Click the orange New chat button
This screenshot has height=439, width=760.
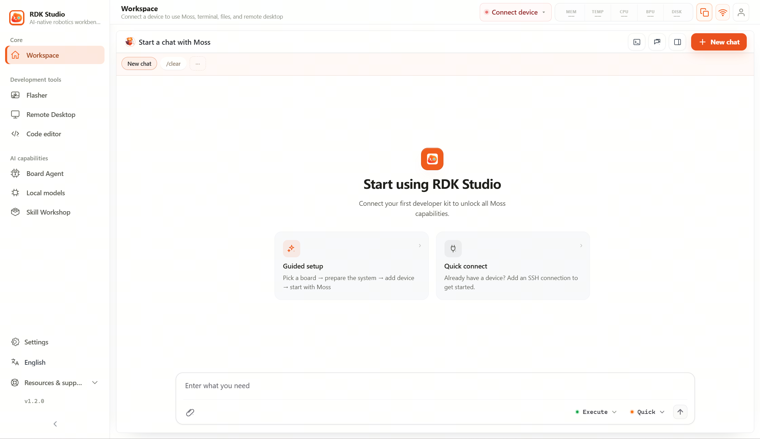pos(719,42)
